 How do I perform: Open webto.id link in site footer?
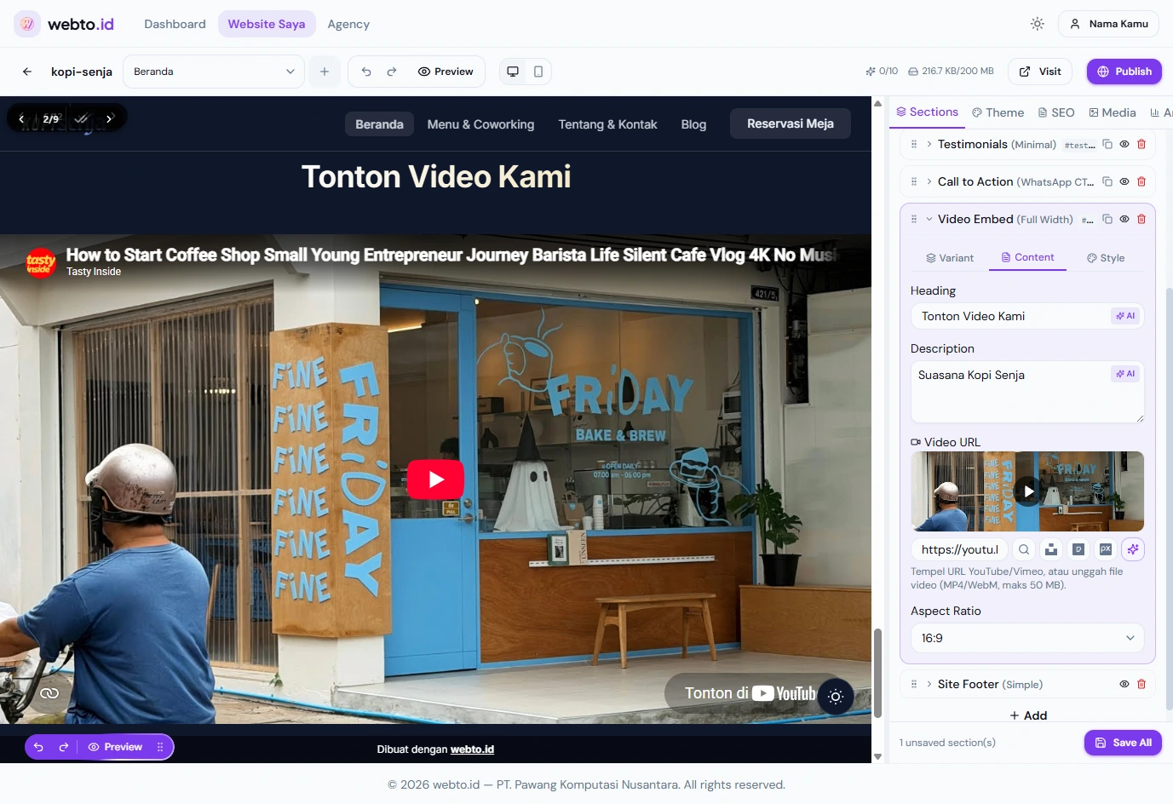coord(472,749)
